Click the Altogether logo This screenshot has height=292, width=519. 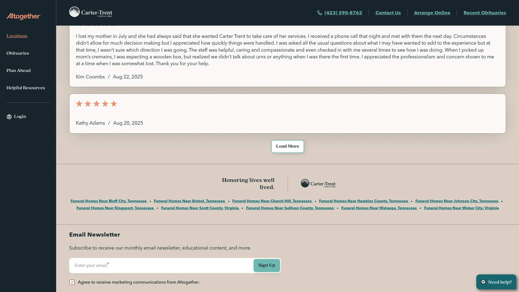23,16
